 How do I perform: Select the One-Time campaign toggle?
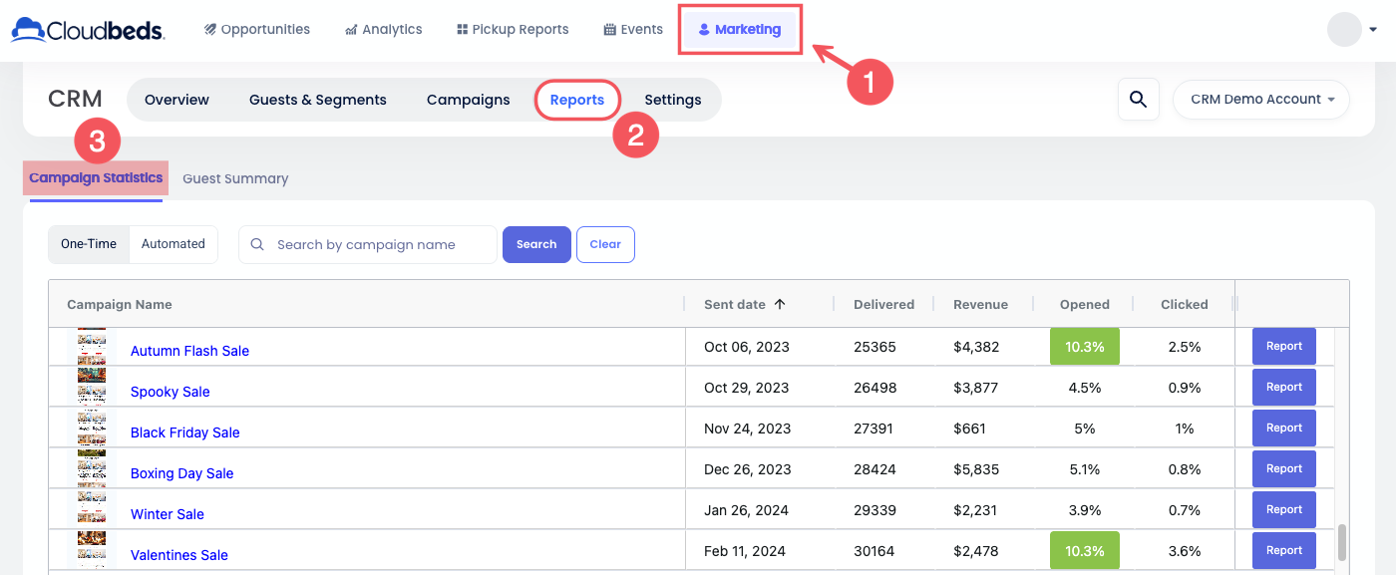tap(89, 244)
